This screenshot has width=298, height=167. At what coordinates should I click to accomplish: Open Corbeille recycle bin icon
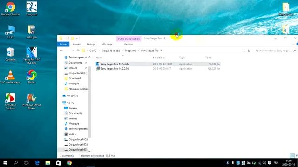(x=10, y=54)
